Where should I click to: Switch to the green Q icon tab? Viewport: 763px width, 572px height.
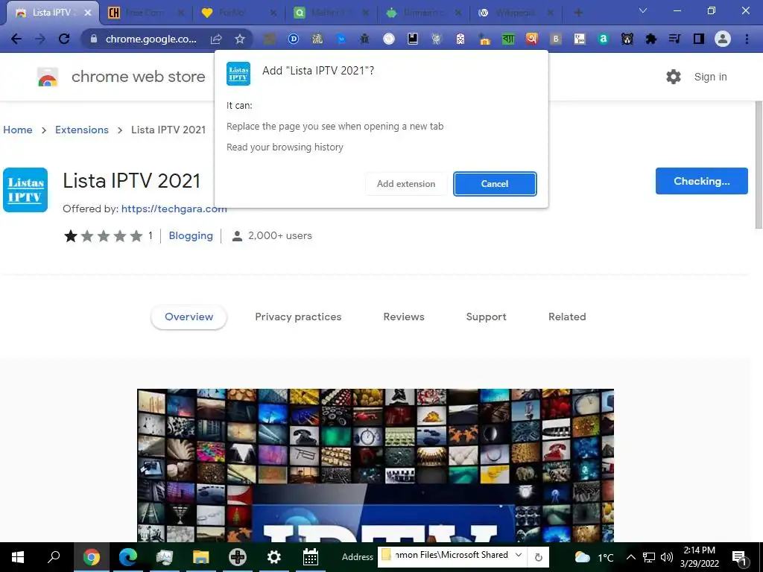coord(331,13)
